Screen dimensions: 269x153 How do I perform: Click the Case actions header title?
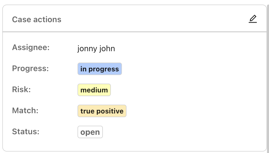click(x=36, y=19)
